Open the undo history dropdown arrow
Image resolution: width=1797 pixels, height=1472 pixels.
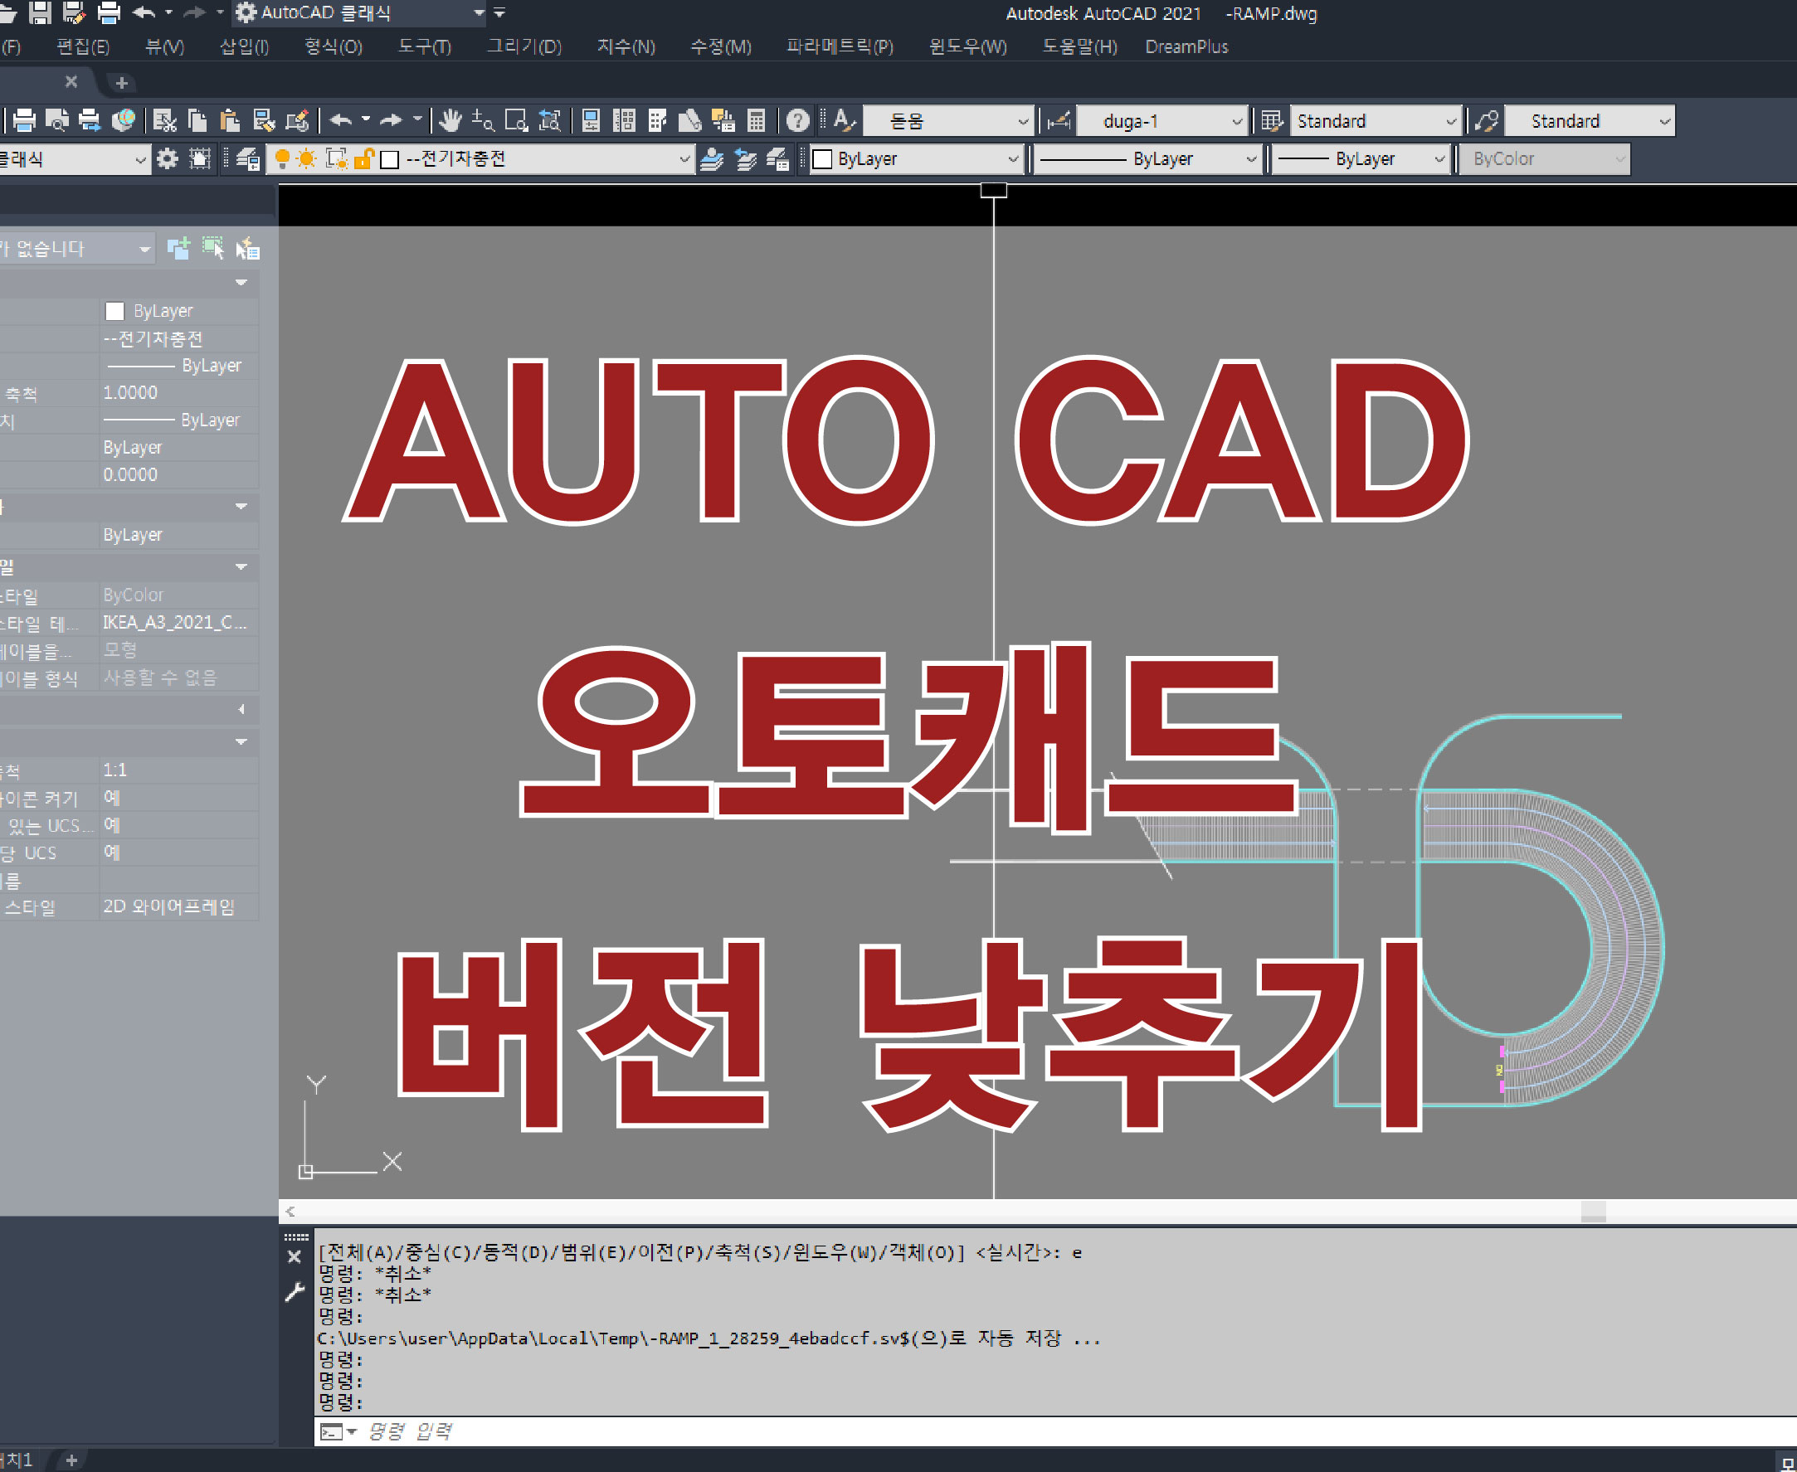[x=366, y=119]
